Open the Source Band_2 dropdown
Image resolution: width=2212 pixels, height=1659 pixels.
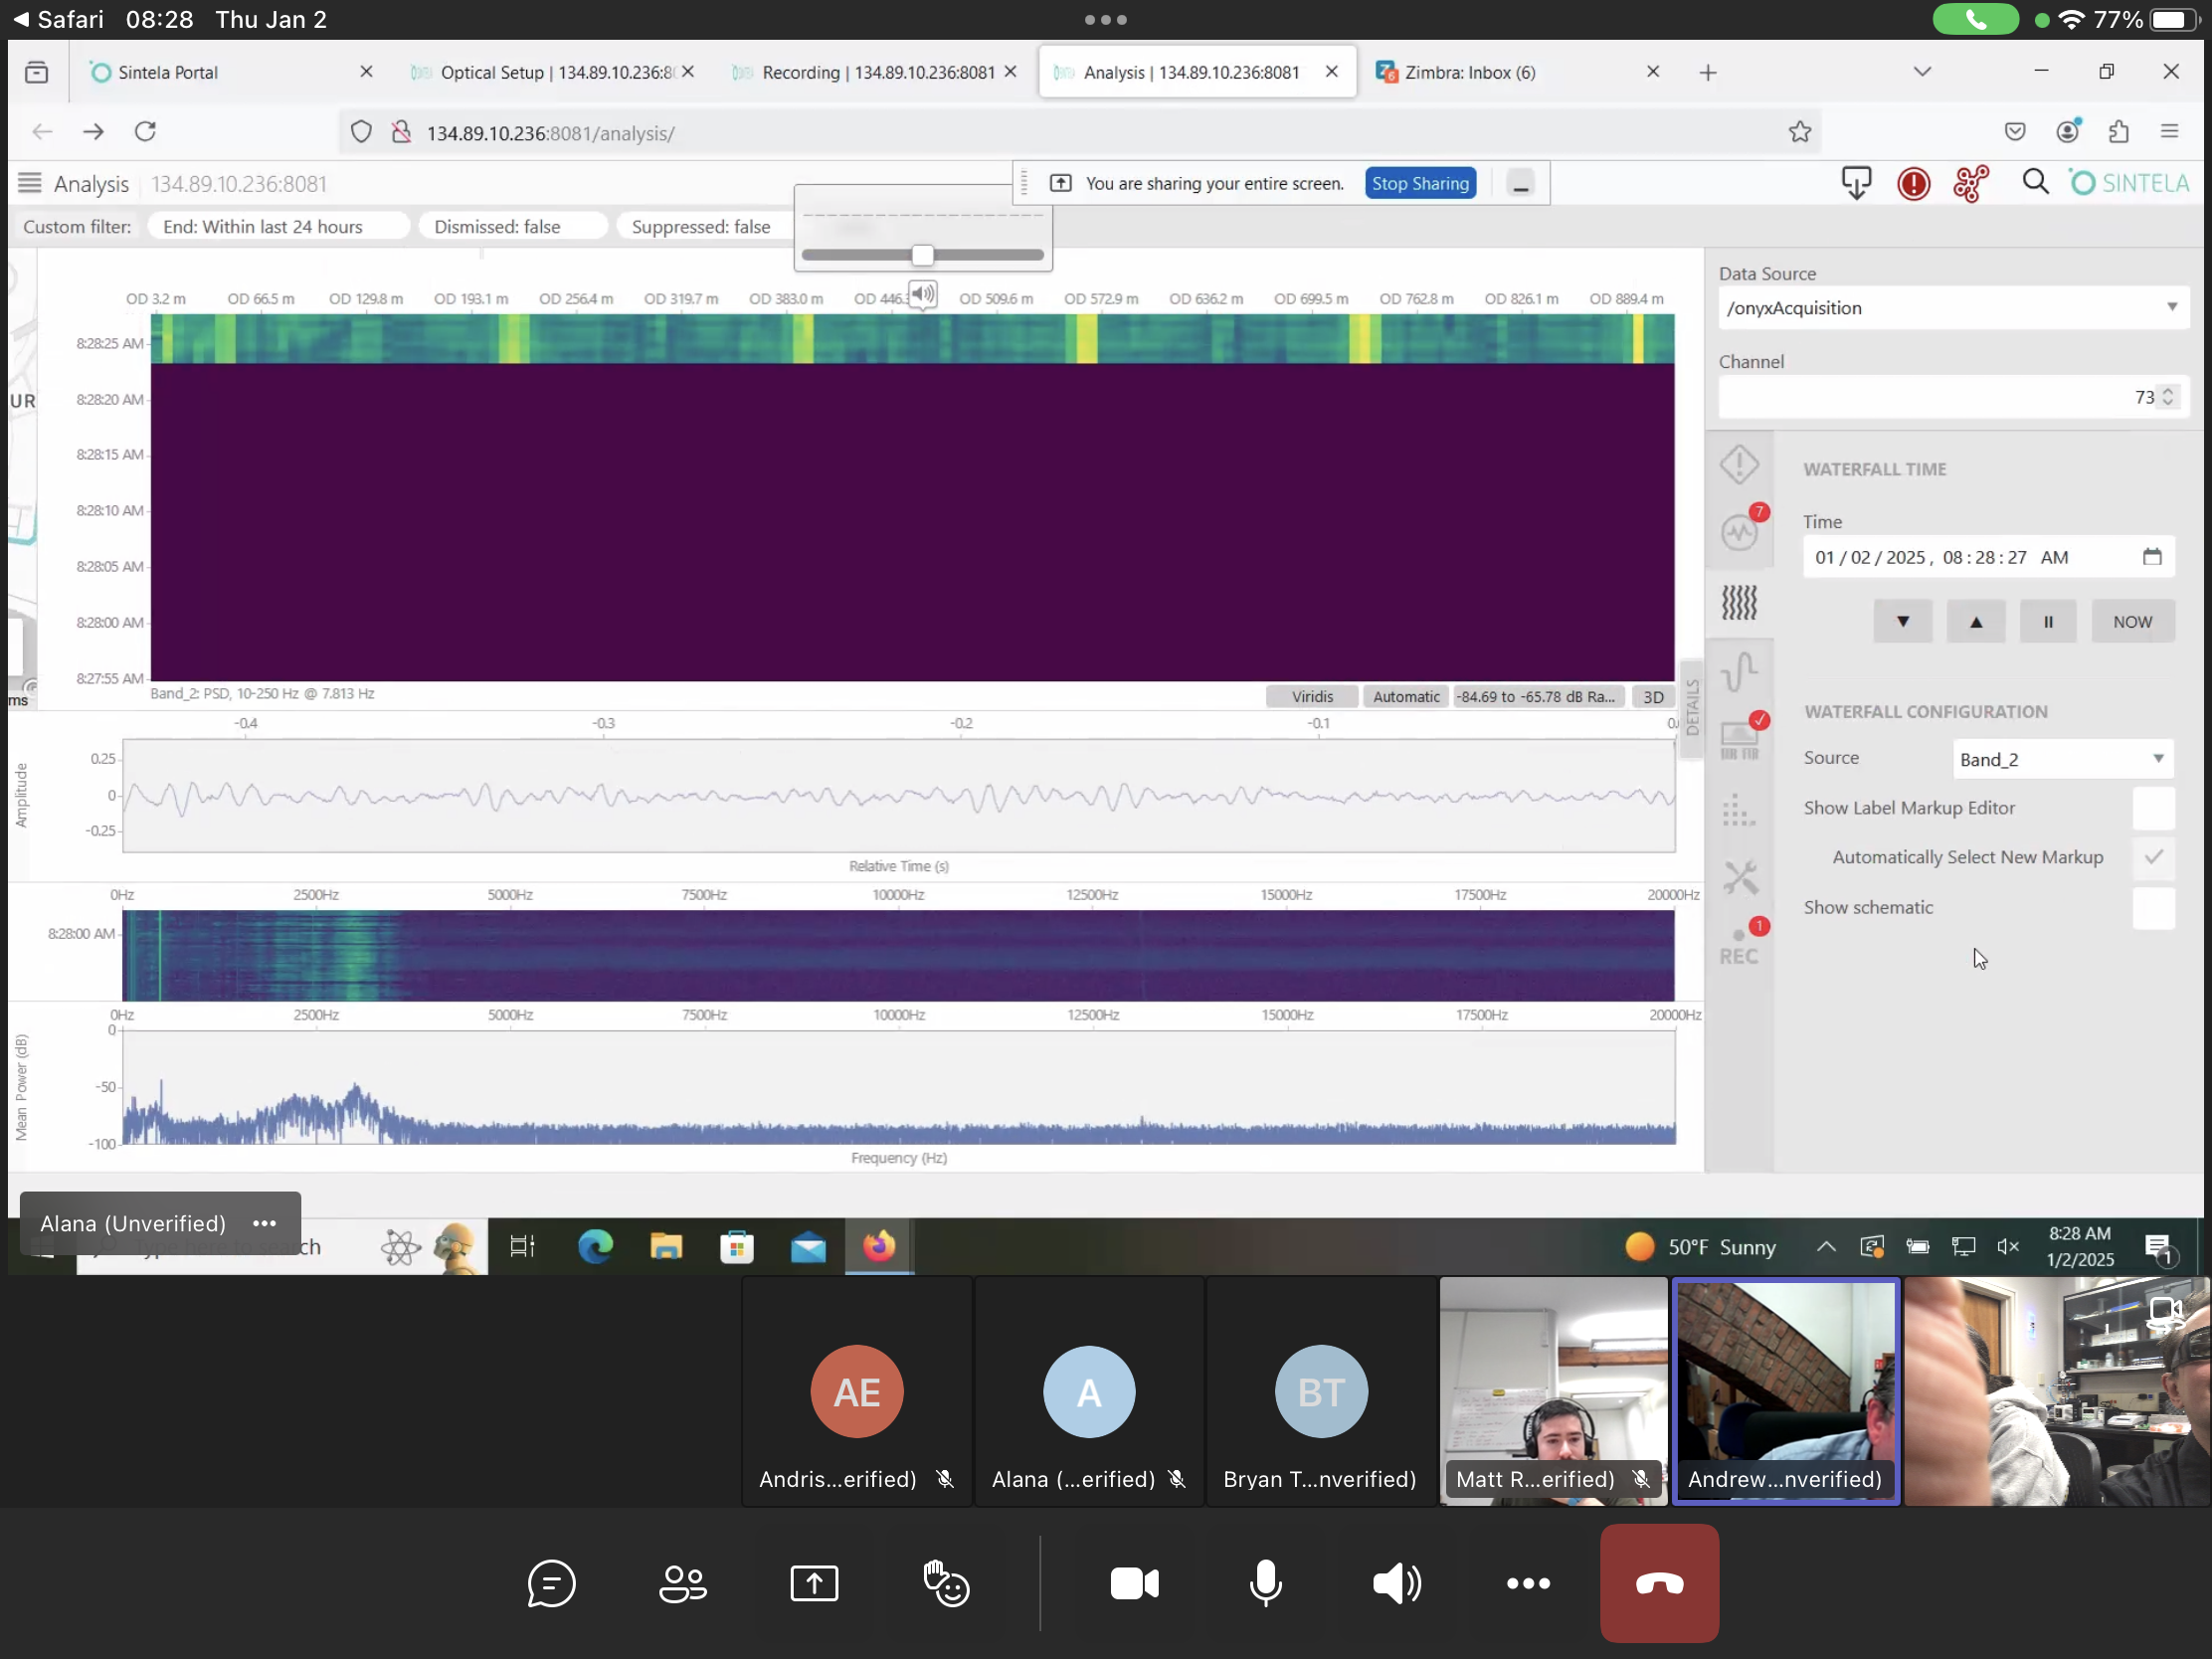pyautogui.click(x=2063, y=759)
